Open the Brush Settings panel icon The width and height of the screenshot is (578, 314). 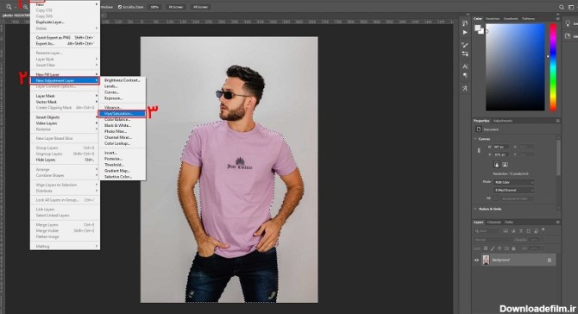[x=465, y=46]
